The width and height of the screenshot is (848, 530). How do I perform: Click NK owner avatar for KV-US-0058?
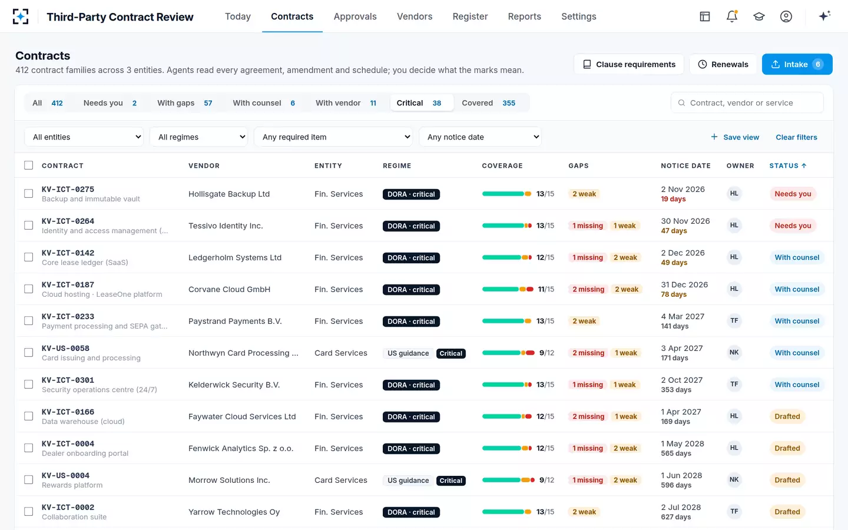coord(734,352)
